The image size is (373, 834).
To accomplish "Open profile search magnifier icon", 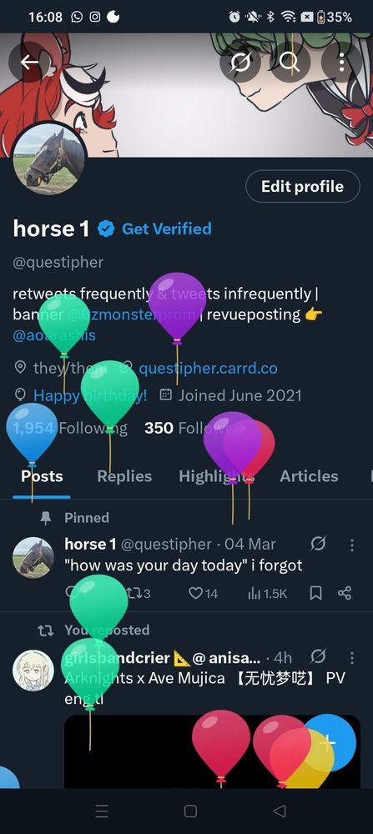I will (x=290, y=63).
